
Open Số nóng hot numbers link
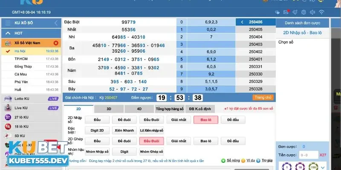point(233,161)
